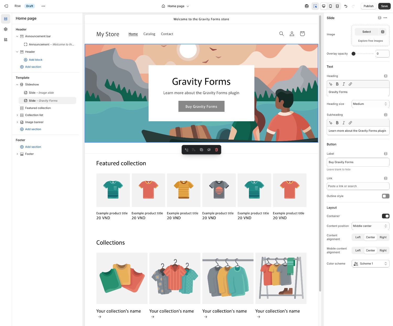The image size is (393, 326).
Task: Hide the slide using eye icon
Action: (x=209, y=150)
